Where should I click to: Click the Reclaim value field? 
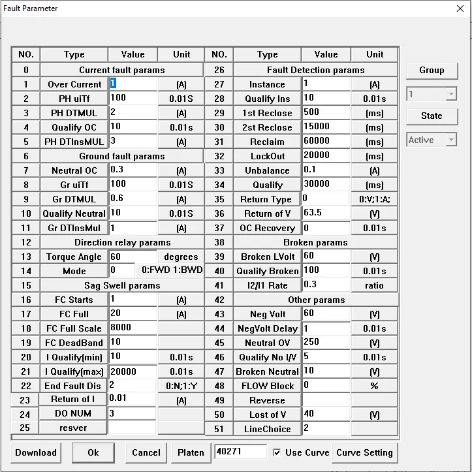point(326,141)
